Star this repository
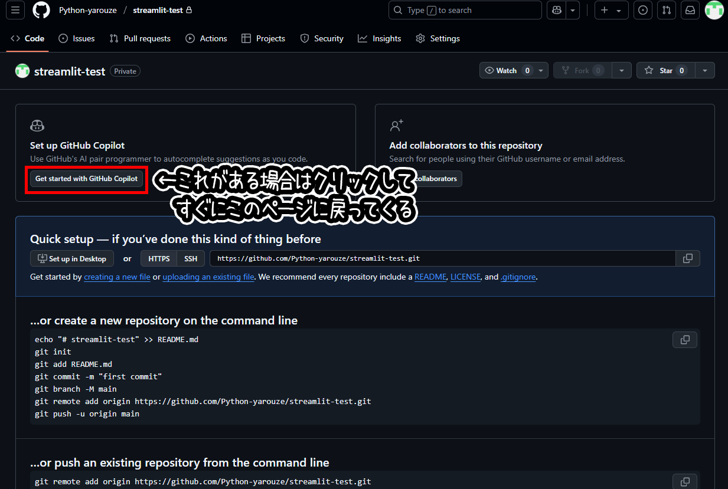 click(665, 70)
